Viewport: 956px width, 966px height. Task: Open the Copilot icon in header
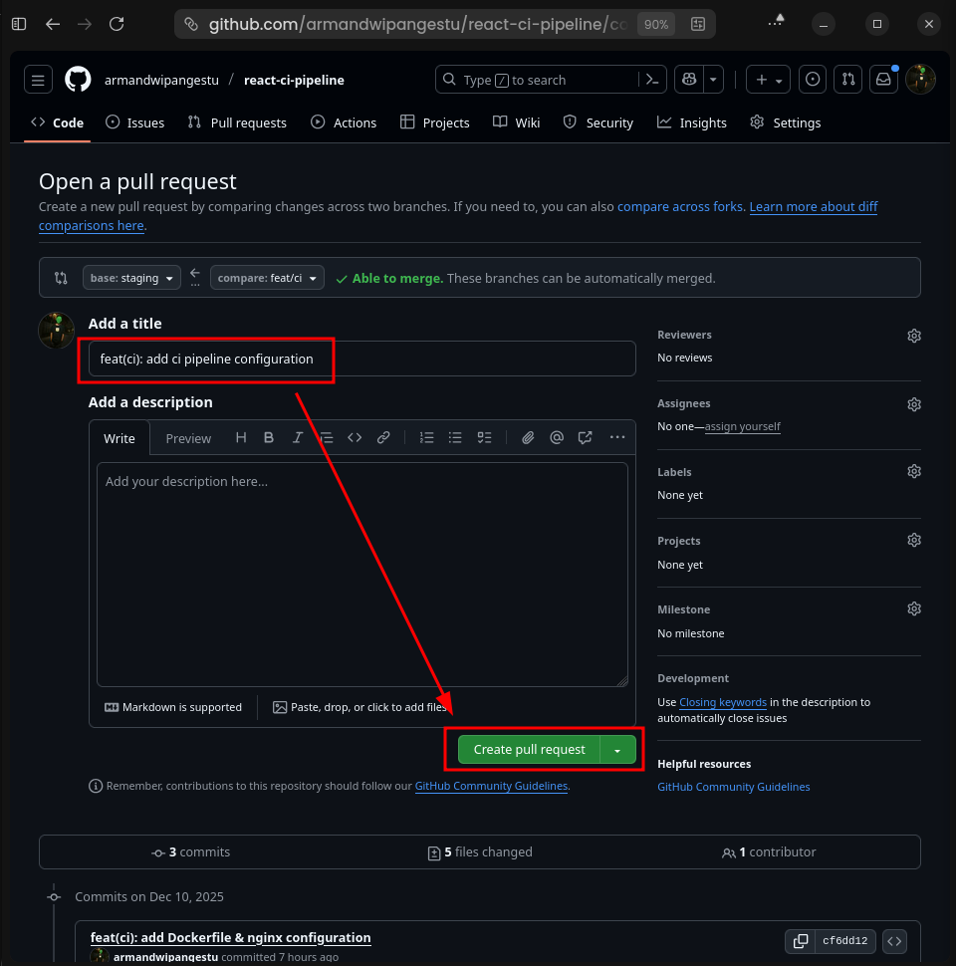(688, 80)
